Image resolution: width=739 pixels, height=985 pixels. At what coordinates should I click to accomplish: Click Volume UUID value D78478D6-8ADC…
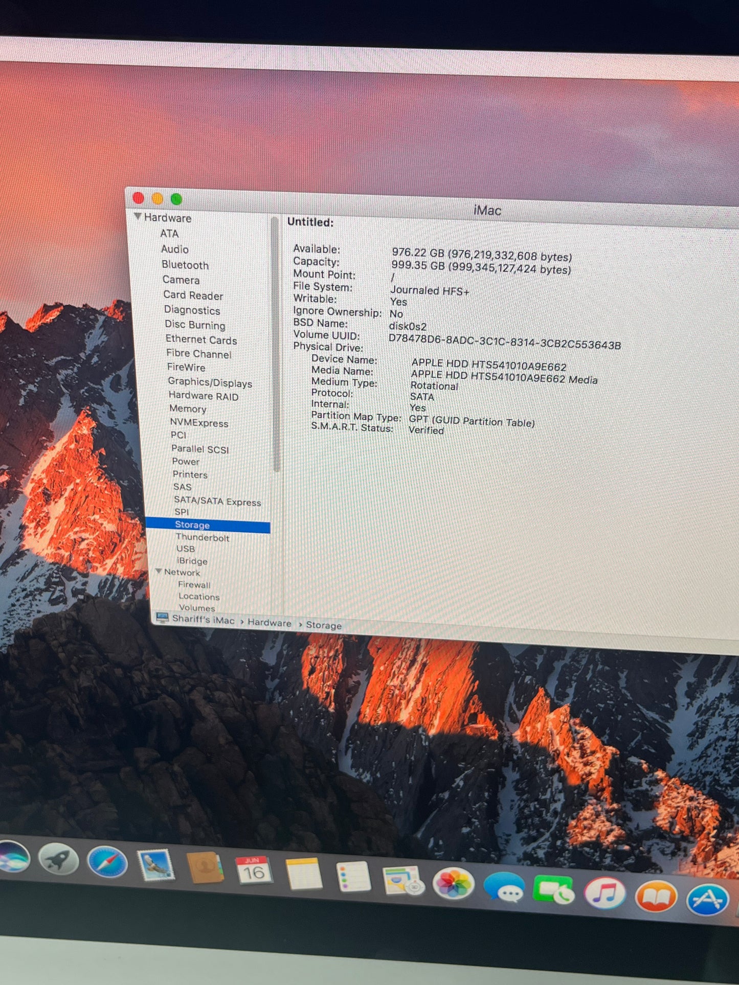pos(505,341)
